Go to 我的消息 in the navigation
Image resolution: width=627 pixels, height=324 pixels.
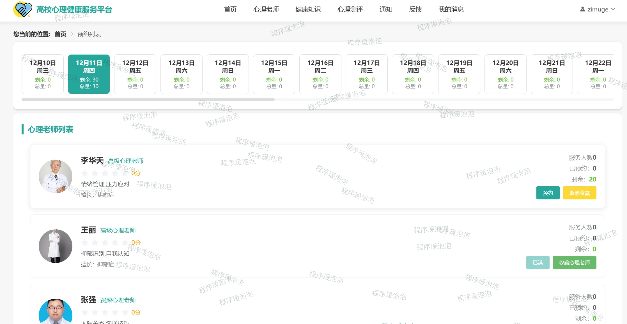(x=451, y=9)
